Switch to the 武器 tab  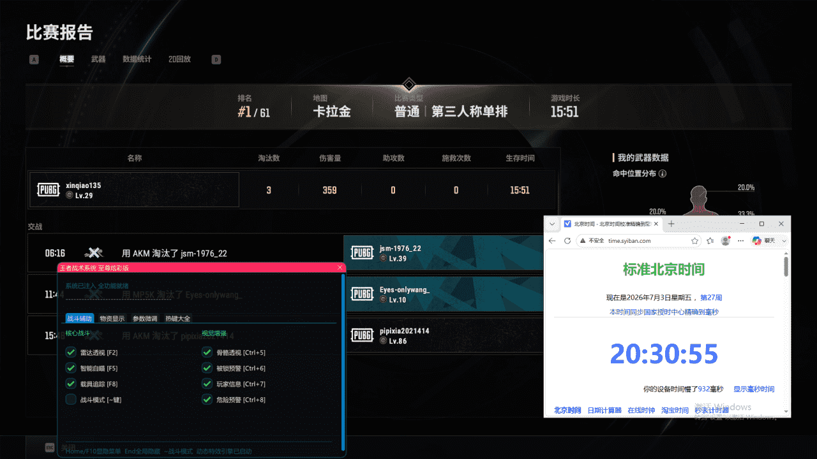tap(98, 59)
